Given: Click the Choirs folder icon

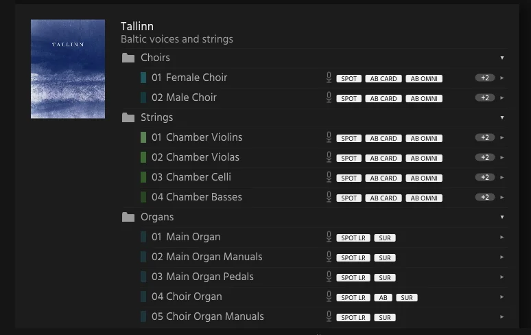Looking at the screenshot, I should 128,58.
